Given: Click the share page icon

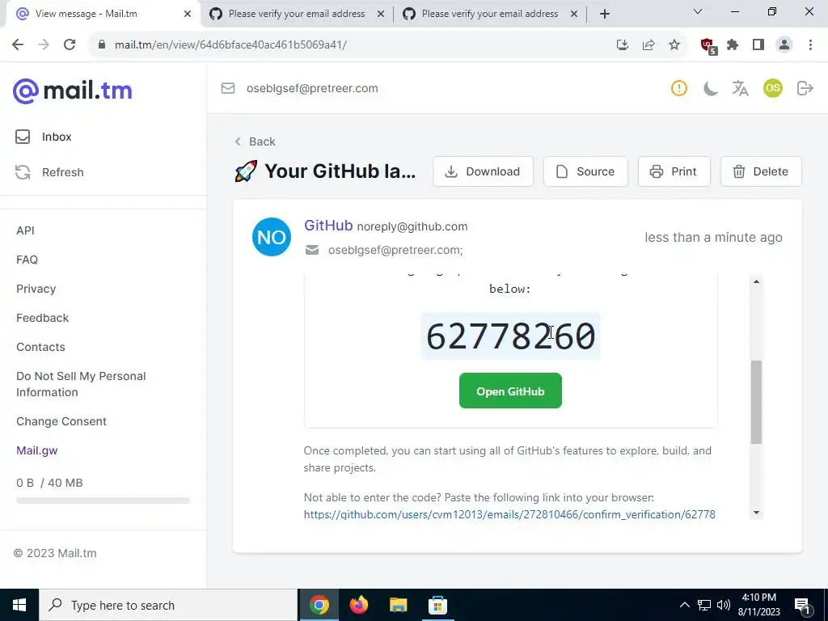Looking at the screenshot, I should pyautogui.click(x=648, y=45).
